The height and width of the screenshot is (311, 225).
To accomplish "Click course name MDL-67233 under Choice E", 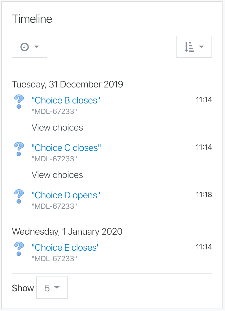I will 54,259.
